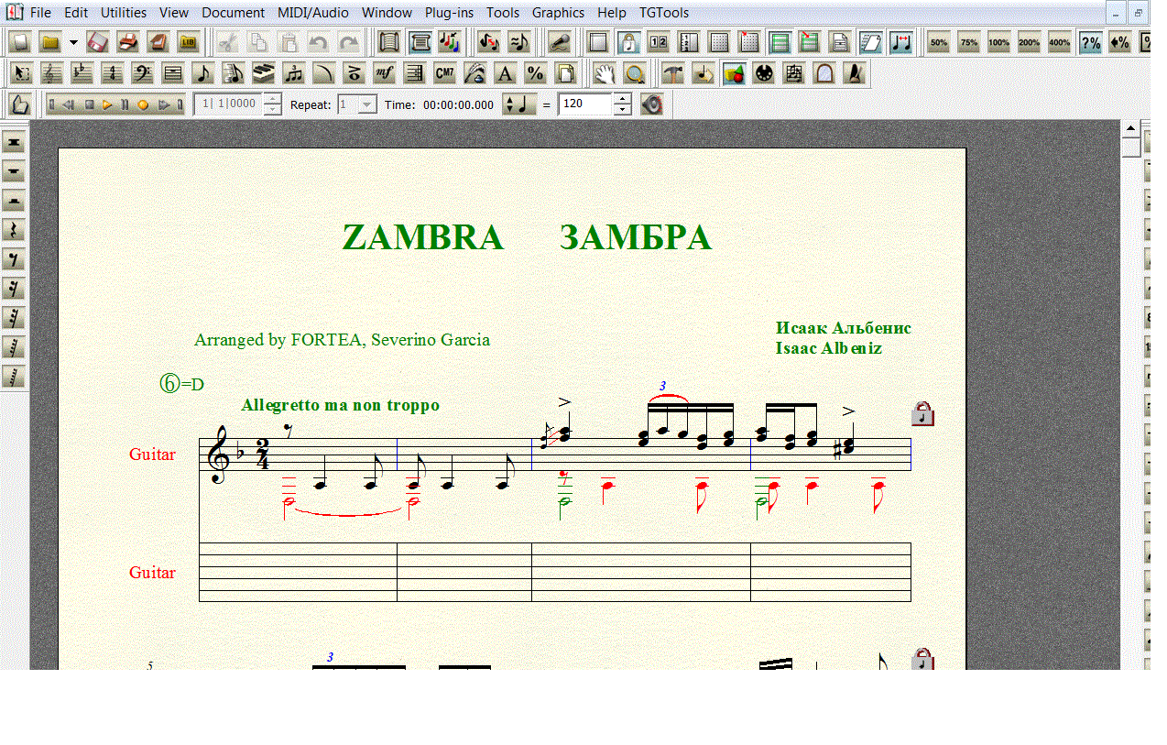This screenshot has height=745, width=1167.
Task: Start playback with the Play button
Action: click(107, 104)
